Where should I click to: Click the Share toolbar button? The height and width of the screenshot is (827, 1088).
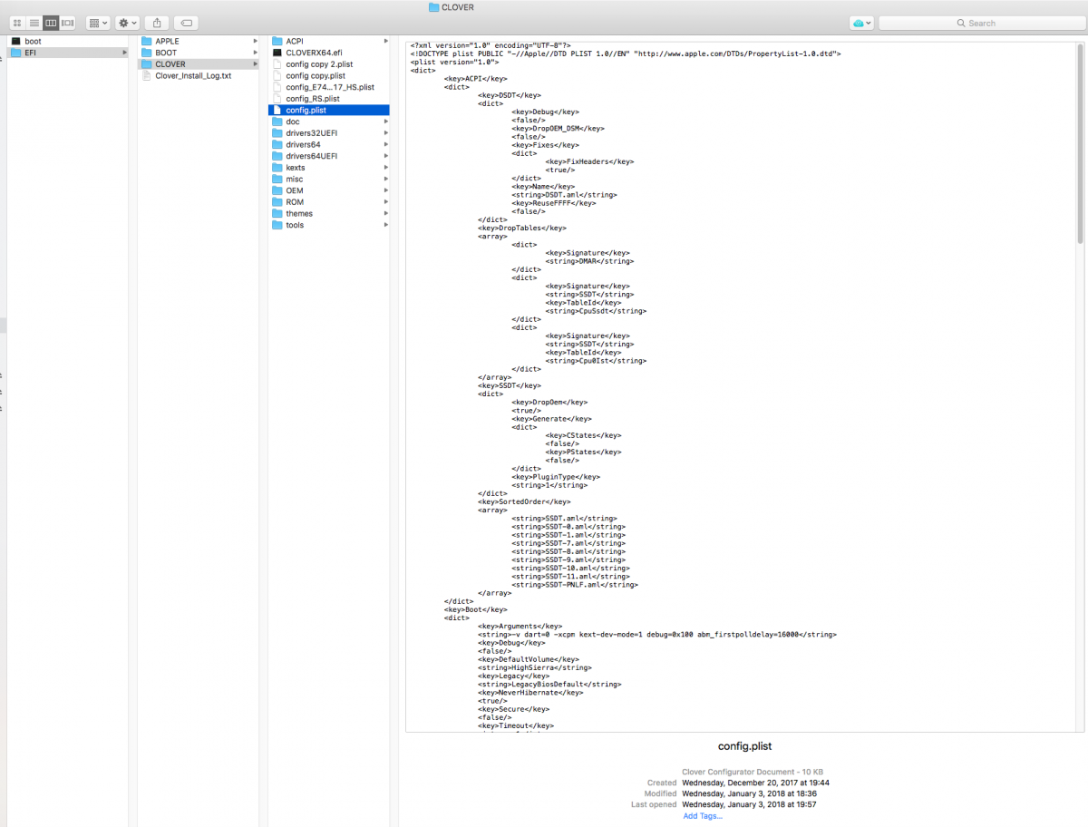coord(157,23)
